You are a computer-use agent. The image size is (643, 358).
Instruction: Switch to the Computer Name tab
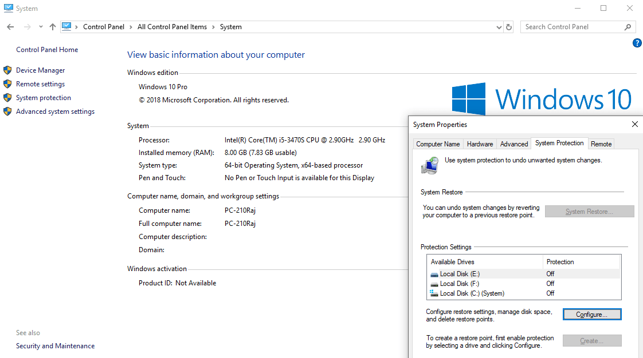(438, 144)
